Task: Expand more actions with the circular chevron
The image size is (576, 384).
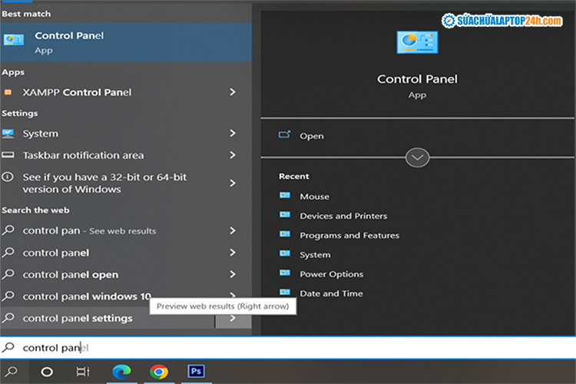Action: (x=417, y=157)
